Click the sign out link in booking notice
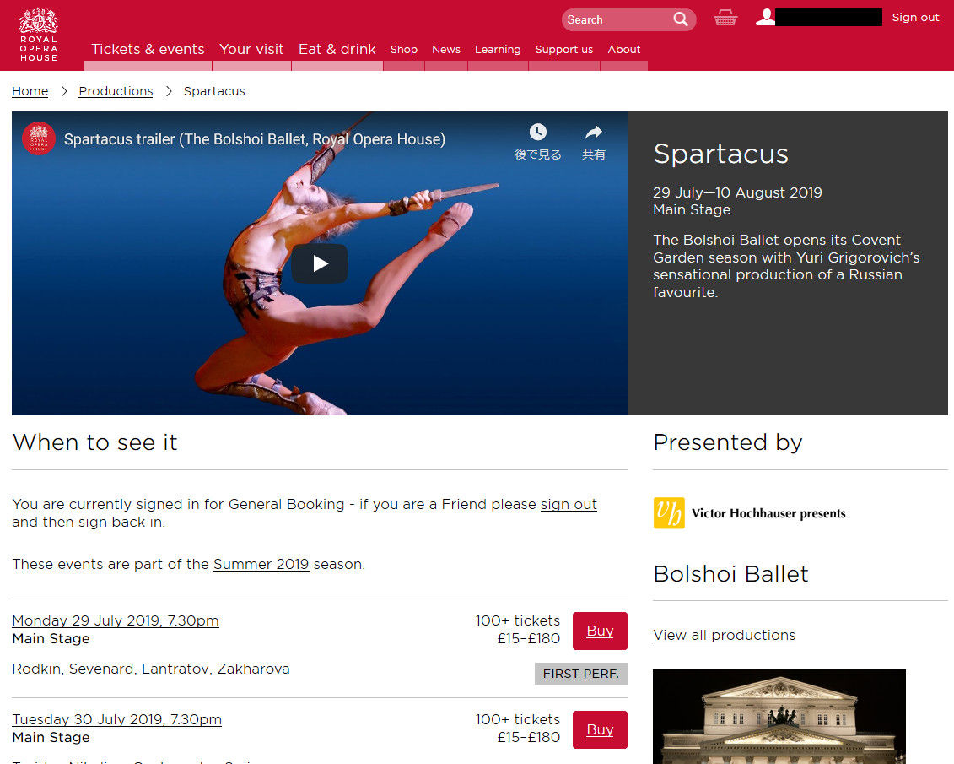 569,505
